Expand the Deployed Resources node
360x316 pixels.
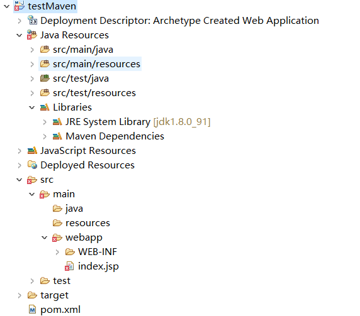tap(20, 165)
